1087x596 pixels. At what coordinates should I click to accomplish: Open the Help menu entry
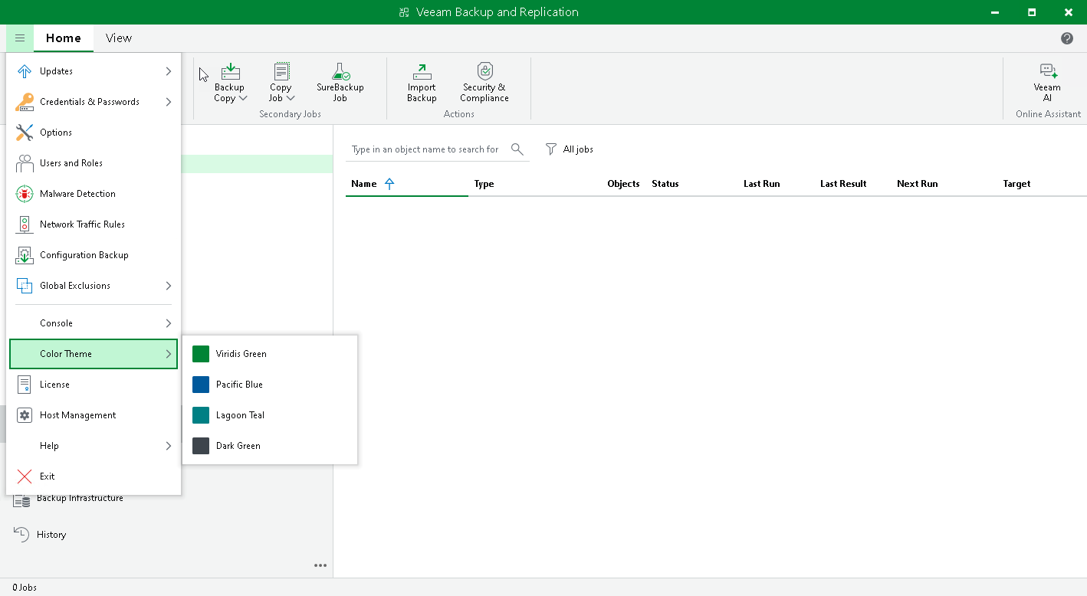94,446
